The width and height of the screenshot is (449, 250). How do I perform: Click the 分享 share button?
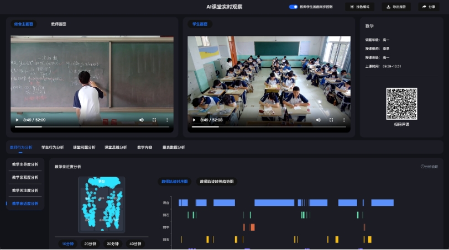(x=428, y=7)
